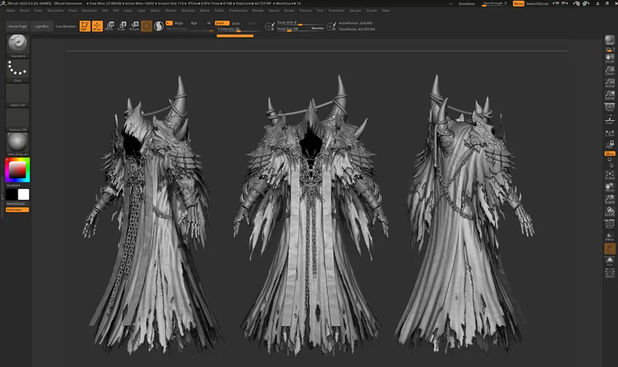Click the sculptris pro half-circle icon

click(159, 27)
